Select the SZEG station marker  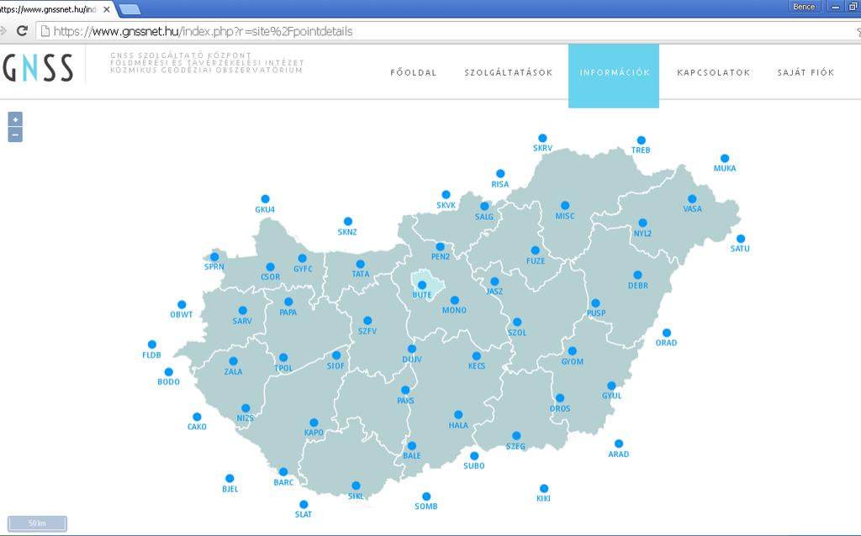516,436
